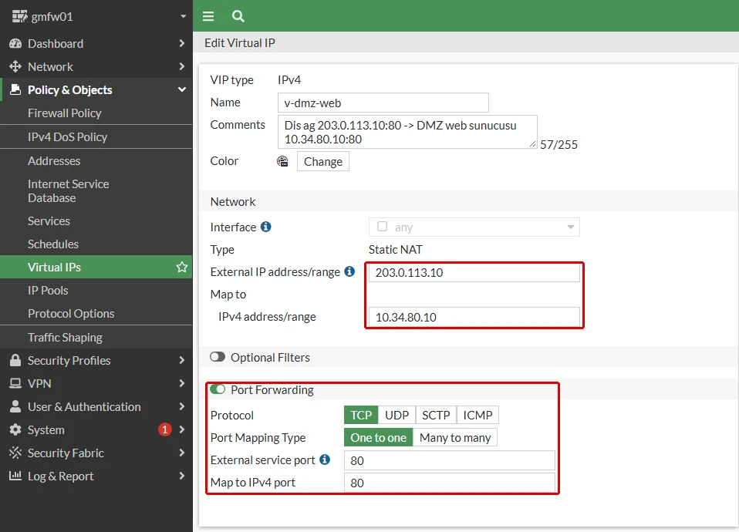This screenshot has height=532, width=739.
Task: Choose Many to many port mapping
Action: click(455, 437)
